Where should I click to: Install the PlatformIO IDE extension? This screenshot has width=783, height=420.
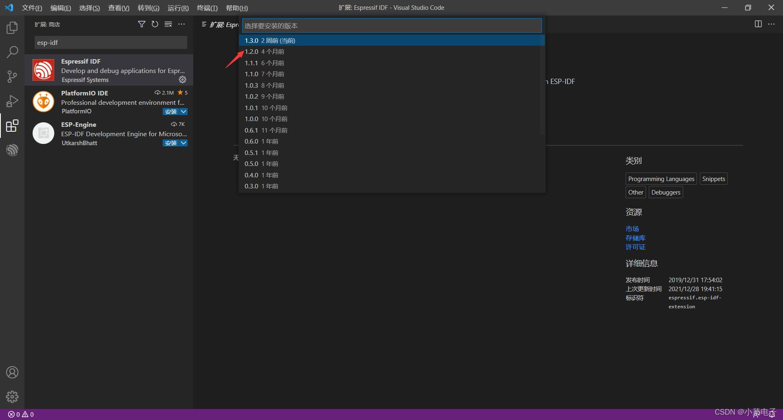point(171,112)
